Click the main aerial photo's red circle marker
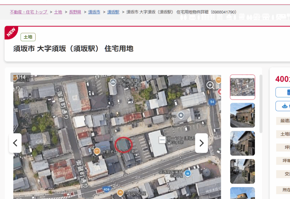The width and height of the screenshot is (290, 199). click(x=123, y=144)
